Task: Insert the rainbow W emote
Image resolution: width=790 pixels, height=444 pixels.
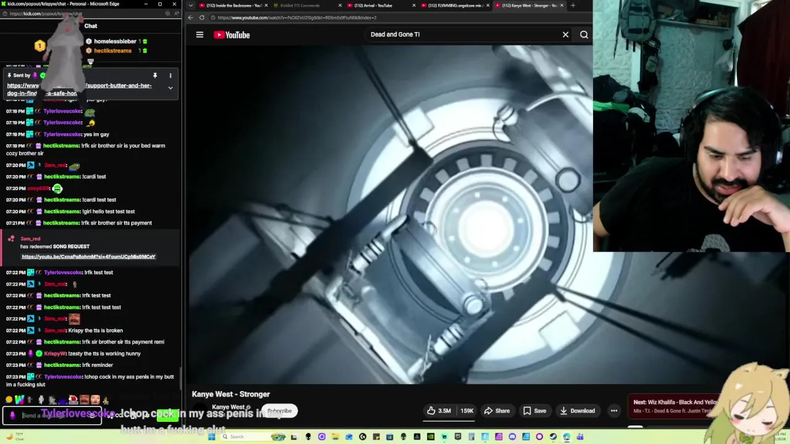Action: click(19, 400)
